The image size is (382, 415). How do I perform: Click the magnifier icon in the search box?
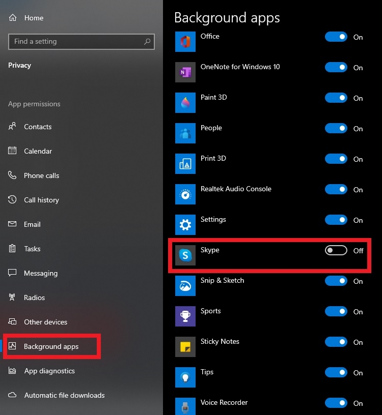(147, 42)
